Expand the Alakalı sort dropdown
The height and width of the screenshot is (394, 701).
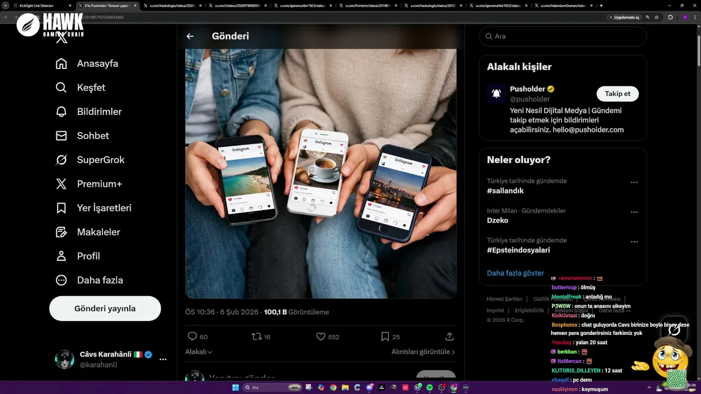click(x=199, y=352)
